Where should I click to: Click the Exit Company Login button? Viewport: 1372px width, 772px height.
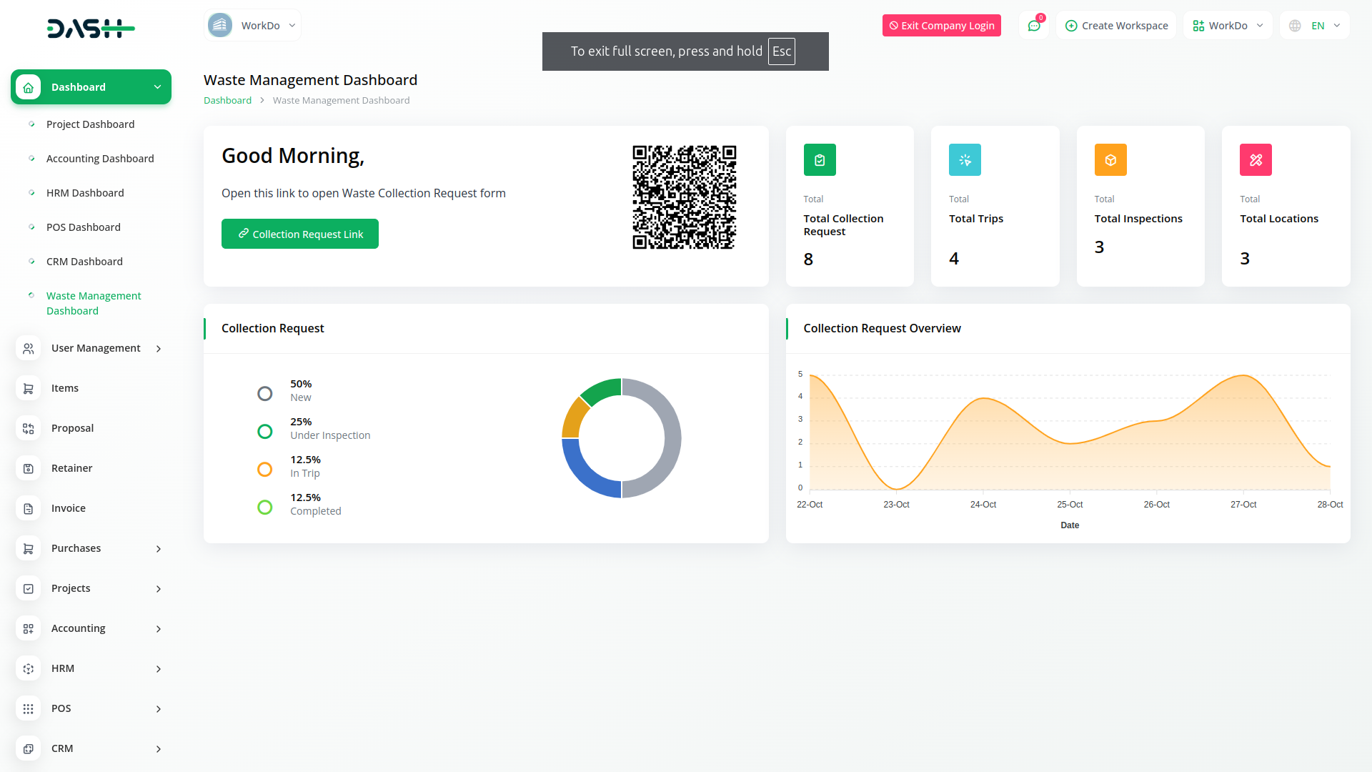(941, 26)
